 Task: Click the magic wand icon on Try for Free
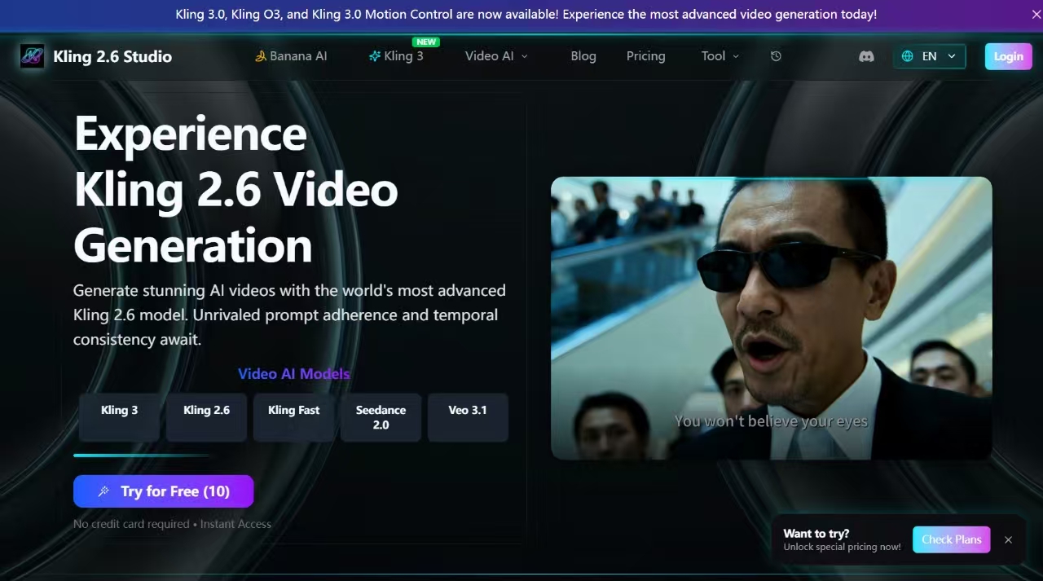click(103, 491)
